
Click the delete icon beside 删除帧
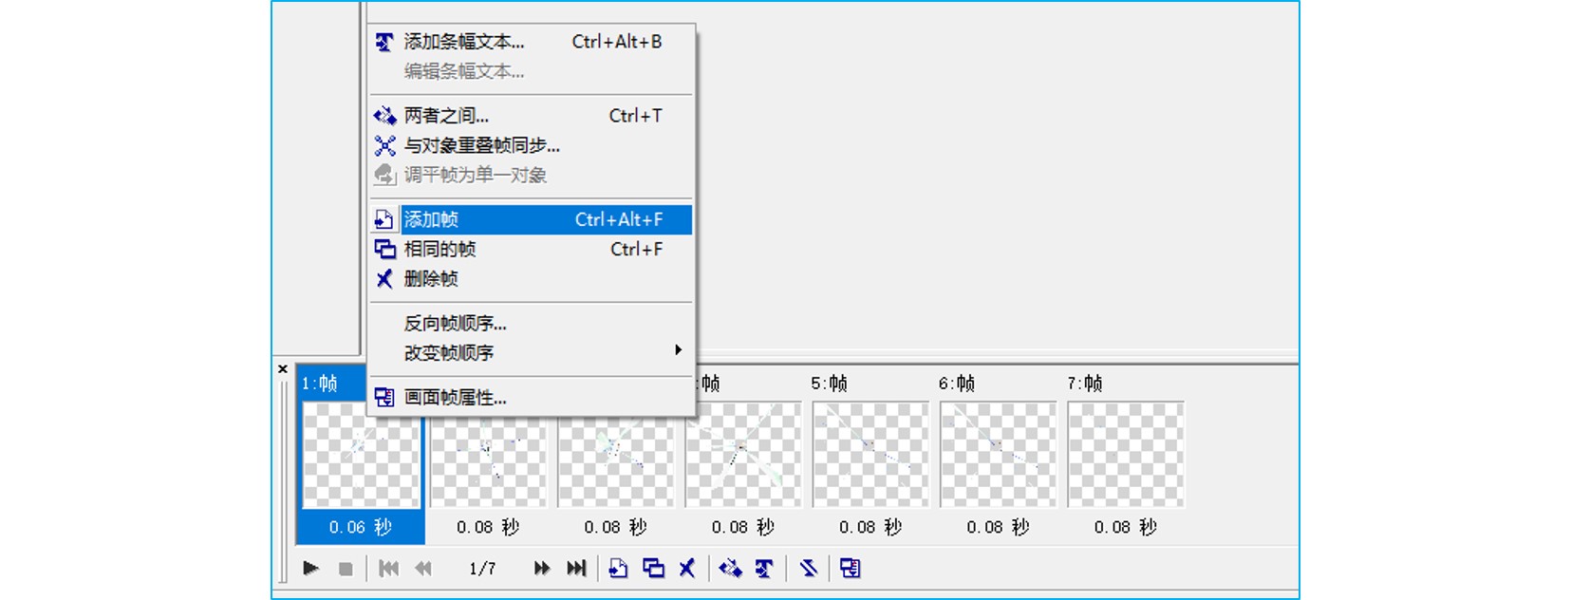click(384, 278)
